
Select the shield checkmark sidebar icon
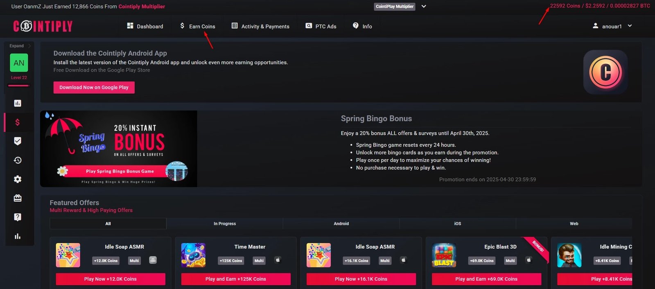[x=18, y=141]
